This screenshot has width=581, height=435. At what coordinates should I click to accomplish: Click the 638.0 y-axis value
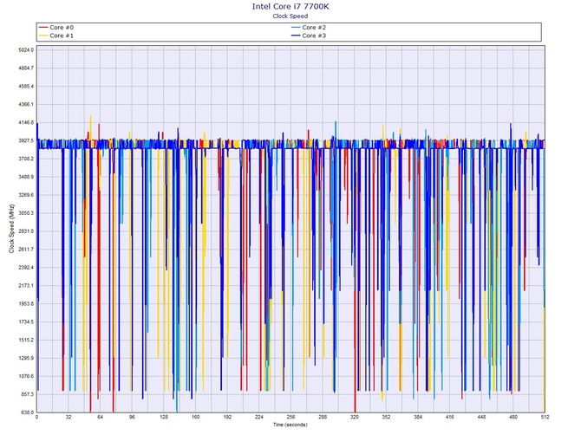click(x=27, y=412)
